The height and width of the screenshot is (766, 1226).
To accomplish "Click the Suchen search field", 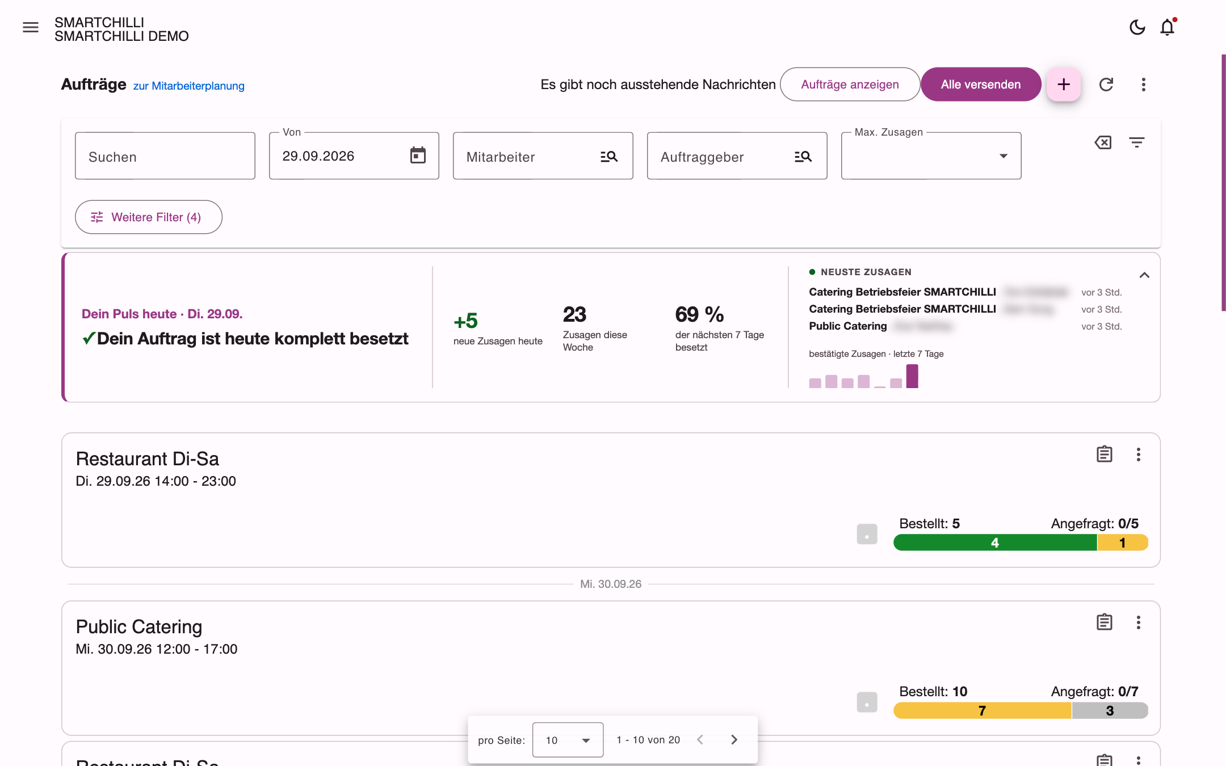I will (x=165, y=156).
